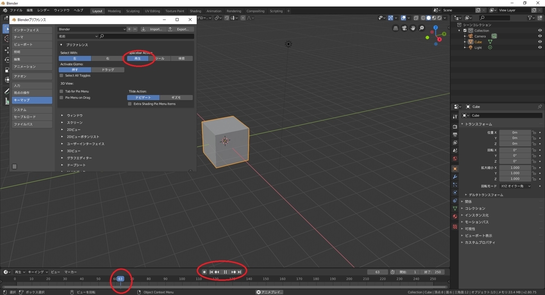Open Scene properties tab icon
This screenshot has width=545, height=295.
[x=455, y=151]
